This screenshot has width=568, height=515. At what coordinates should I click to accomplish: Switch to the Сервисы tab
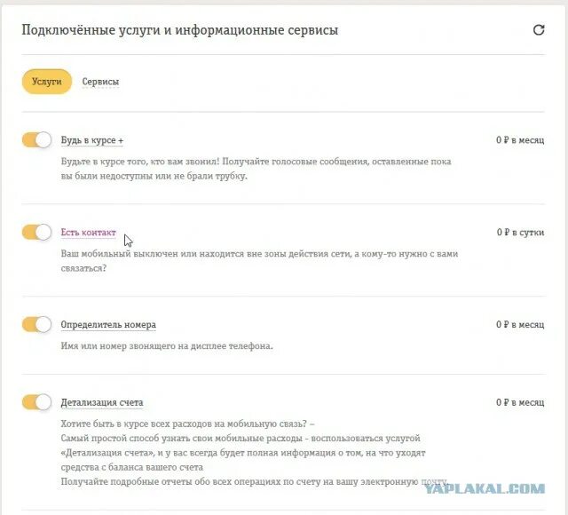[100, 82]
